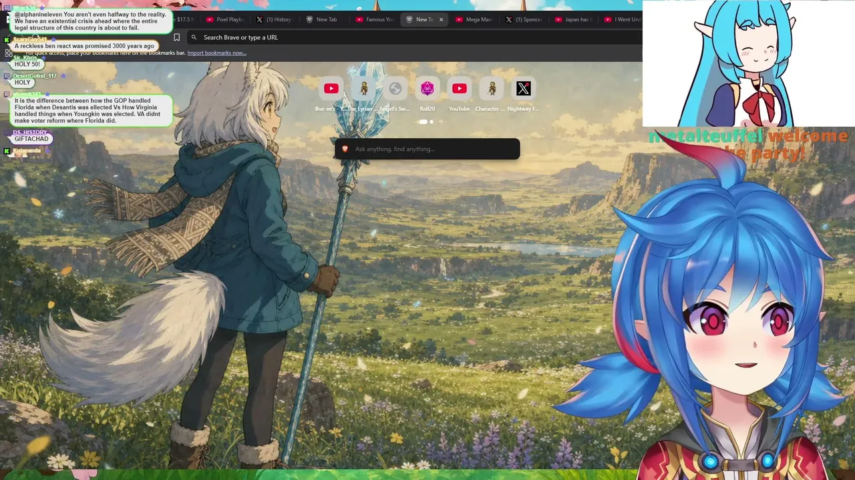
Task: Click the 'GIFTACHAD' chat message
Action: pyautogui.click(x=31, y=139)
